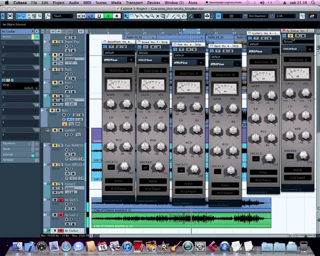This screenshot has width=320, height=256.
Task: Click the GAIN knob in Bassdrum Strip
Action: point(111,103)
